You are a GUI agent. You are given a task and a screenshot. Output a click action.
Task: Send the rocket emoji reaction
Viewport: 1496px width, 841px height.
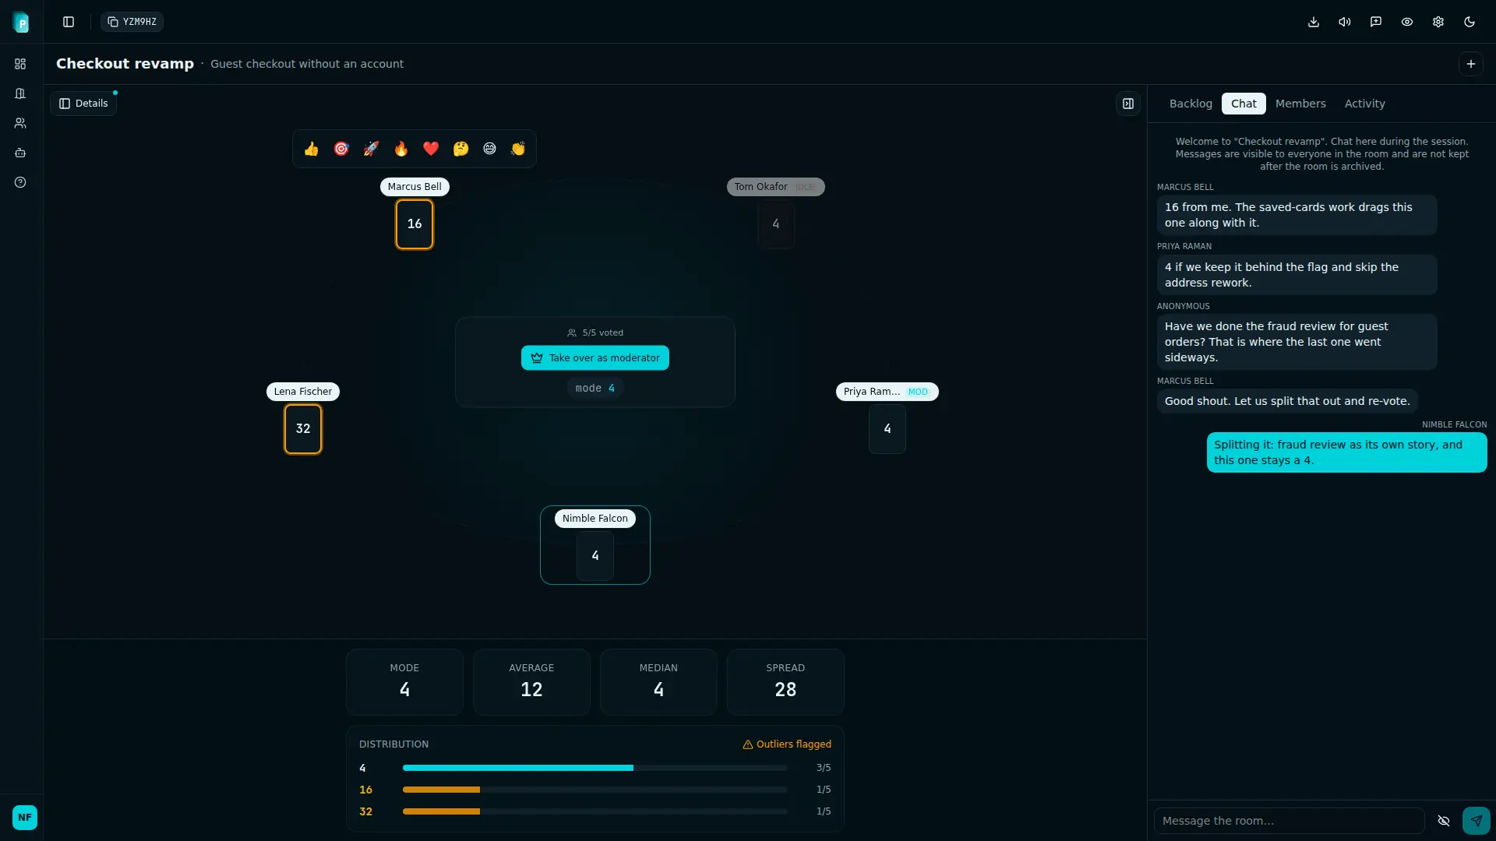(x=371, y=149)
